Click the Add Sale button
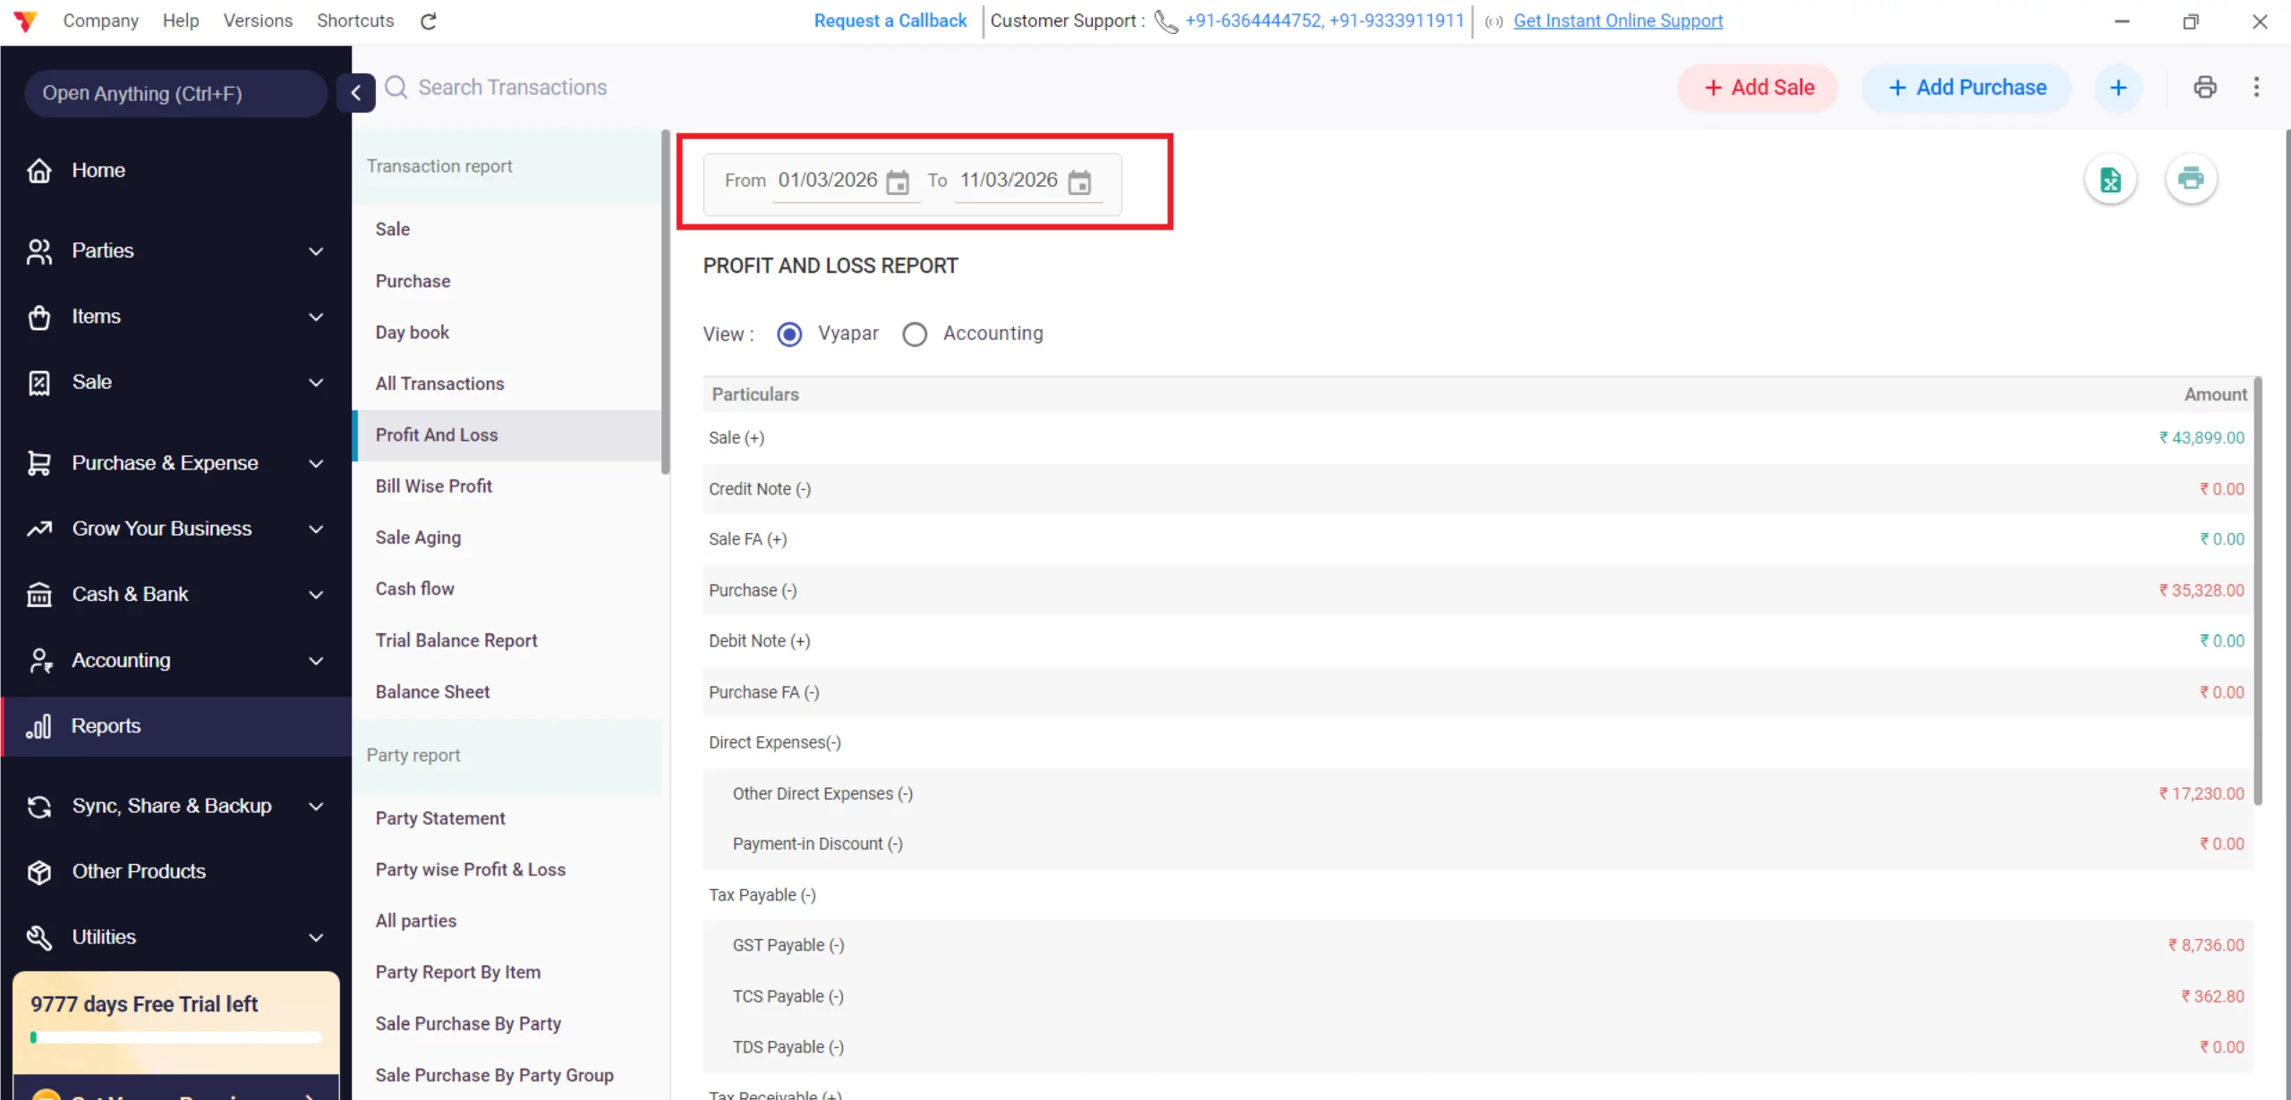Screen dimensions: 2291x1100 coord(1756,87)
